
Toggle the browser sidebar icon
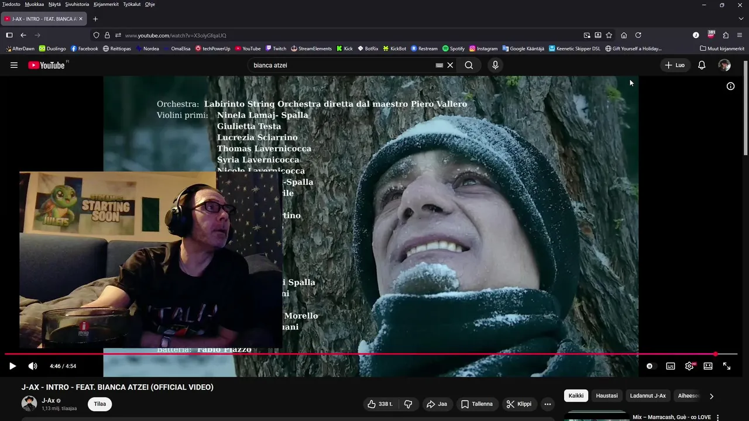pos(9,35)
